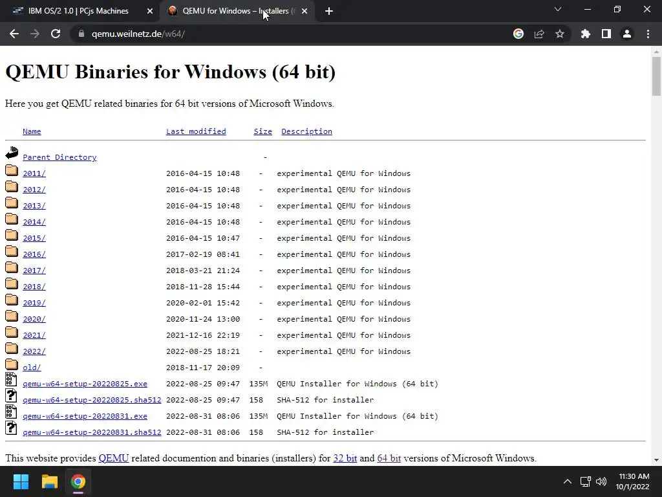662x497 pixels.
Task: Close the QEMU for Windows tab
Action: tap(304, 12)
